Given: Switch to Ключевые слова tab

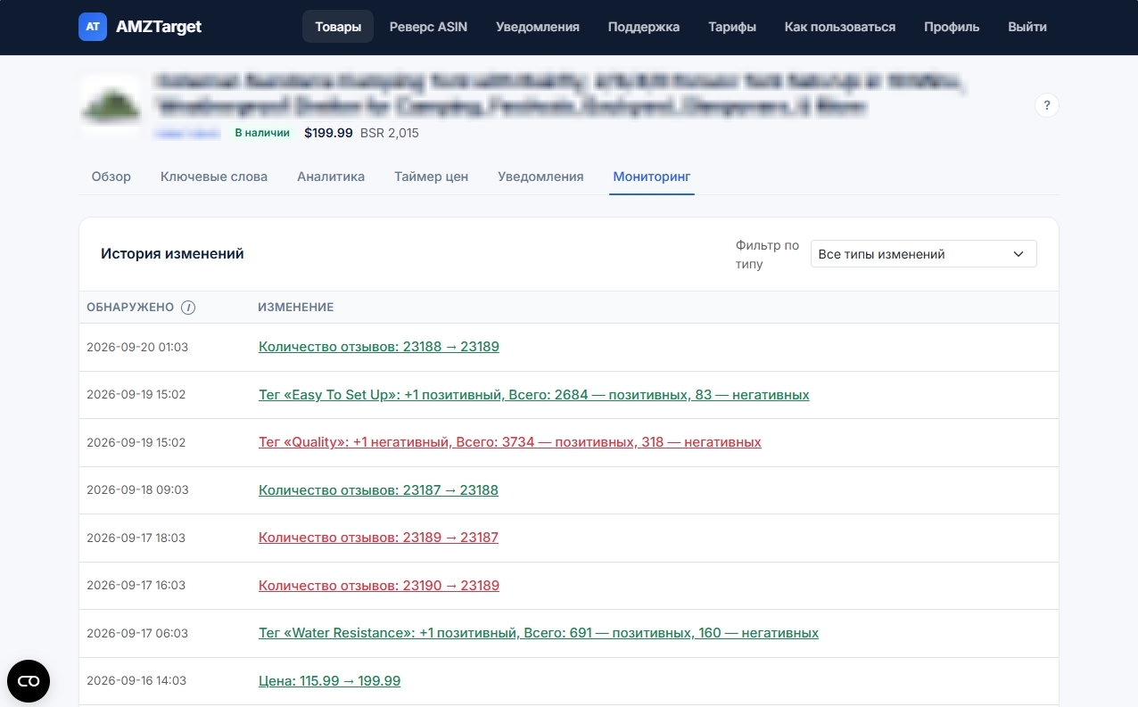Looking at the screenshot, I should click(214, 177).
